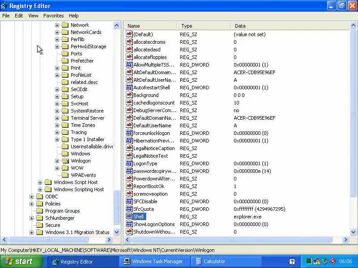
Task: Click the string icon for Shell value
Action: [x=129, y=217]
